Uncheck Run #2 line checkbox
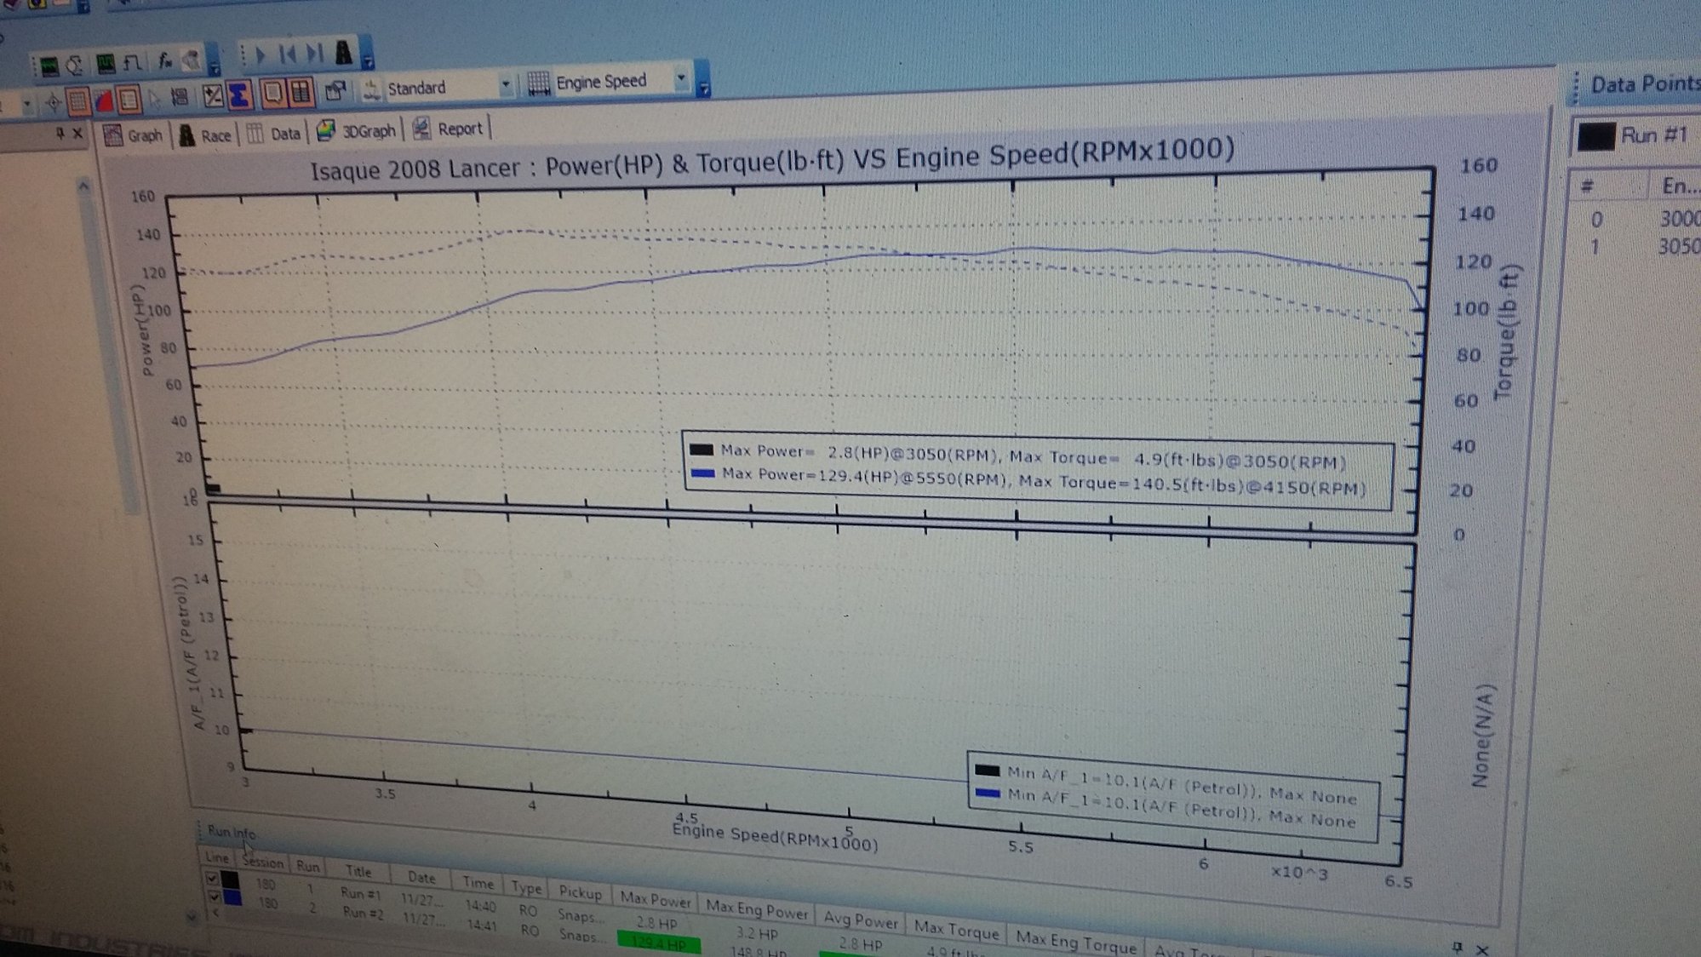This screenshot has width=1701, height=957. click(214, 897)
